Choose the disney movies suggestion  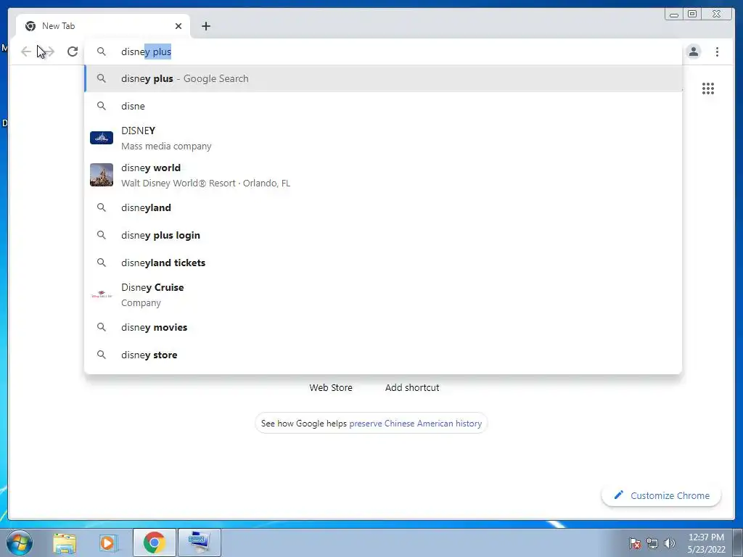pos(383,327)
